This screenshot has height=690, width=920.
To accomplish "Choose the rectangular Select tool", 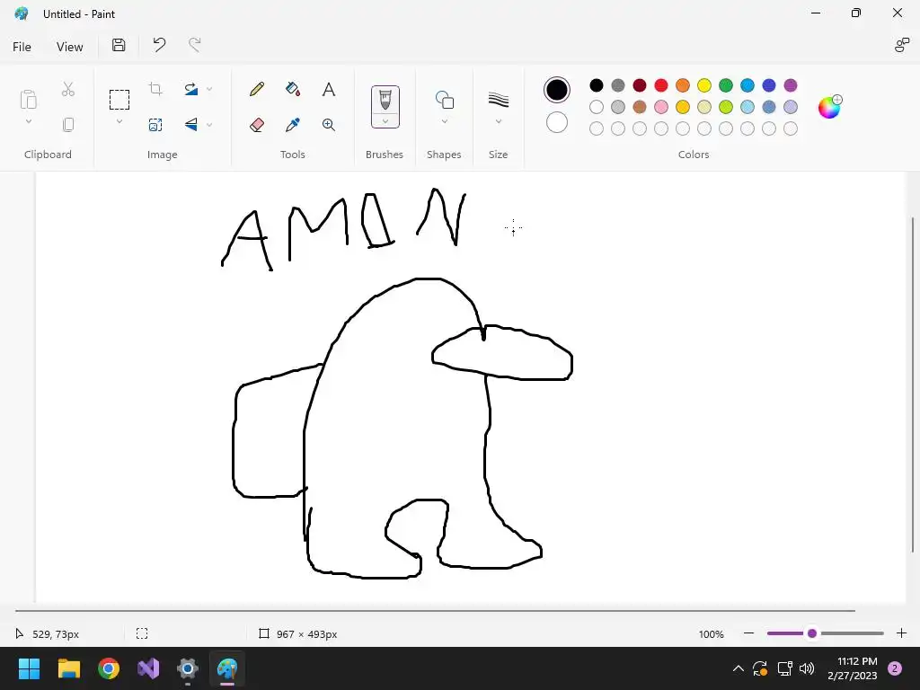I will click(119, 100).
